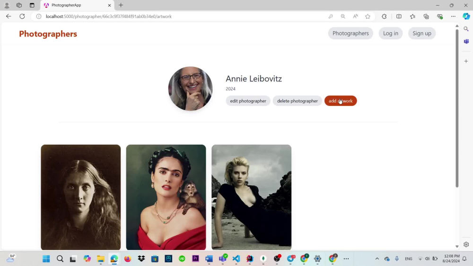
Task: Open the profile icon in title bar
Action: pos(7,5)
